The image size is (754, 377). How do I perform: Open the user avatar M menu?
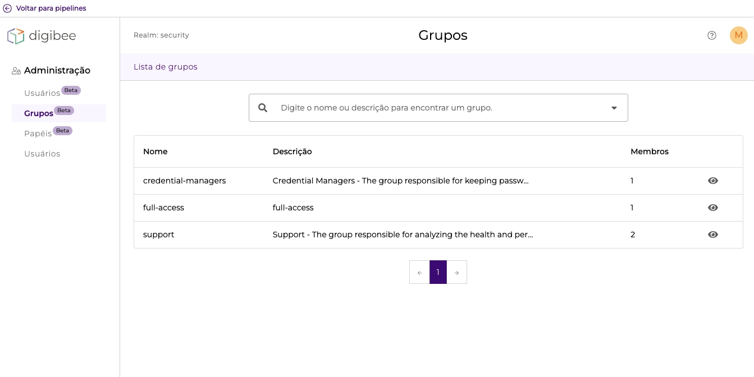point(738,35)
